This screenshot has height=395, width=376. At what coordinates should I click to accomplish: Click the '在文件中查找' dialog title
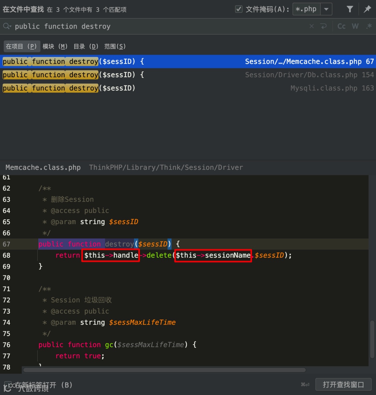point(23,9)
